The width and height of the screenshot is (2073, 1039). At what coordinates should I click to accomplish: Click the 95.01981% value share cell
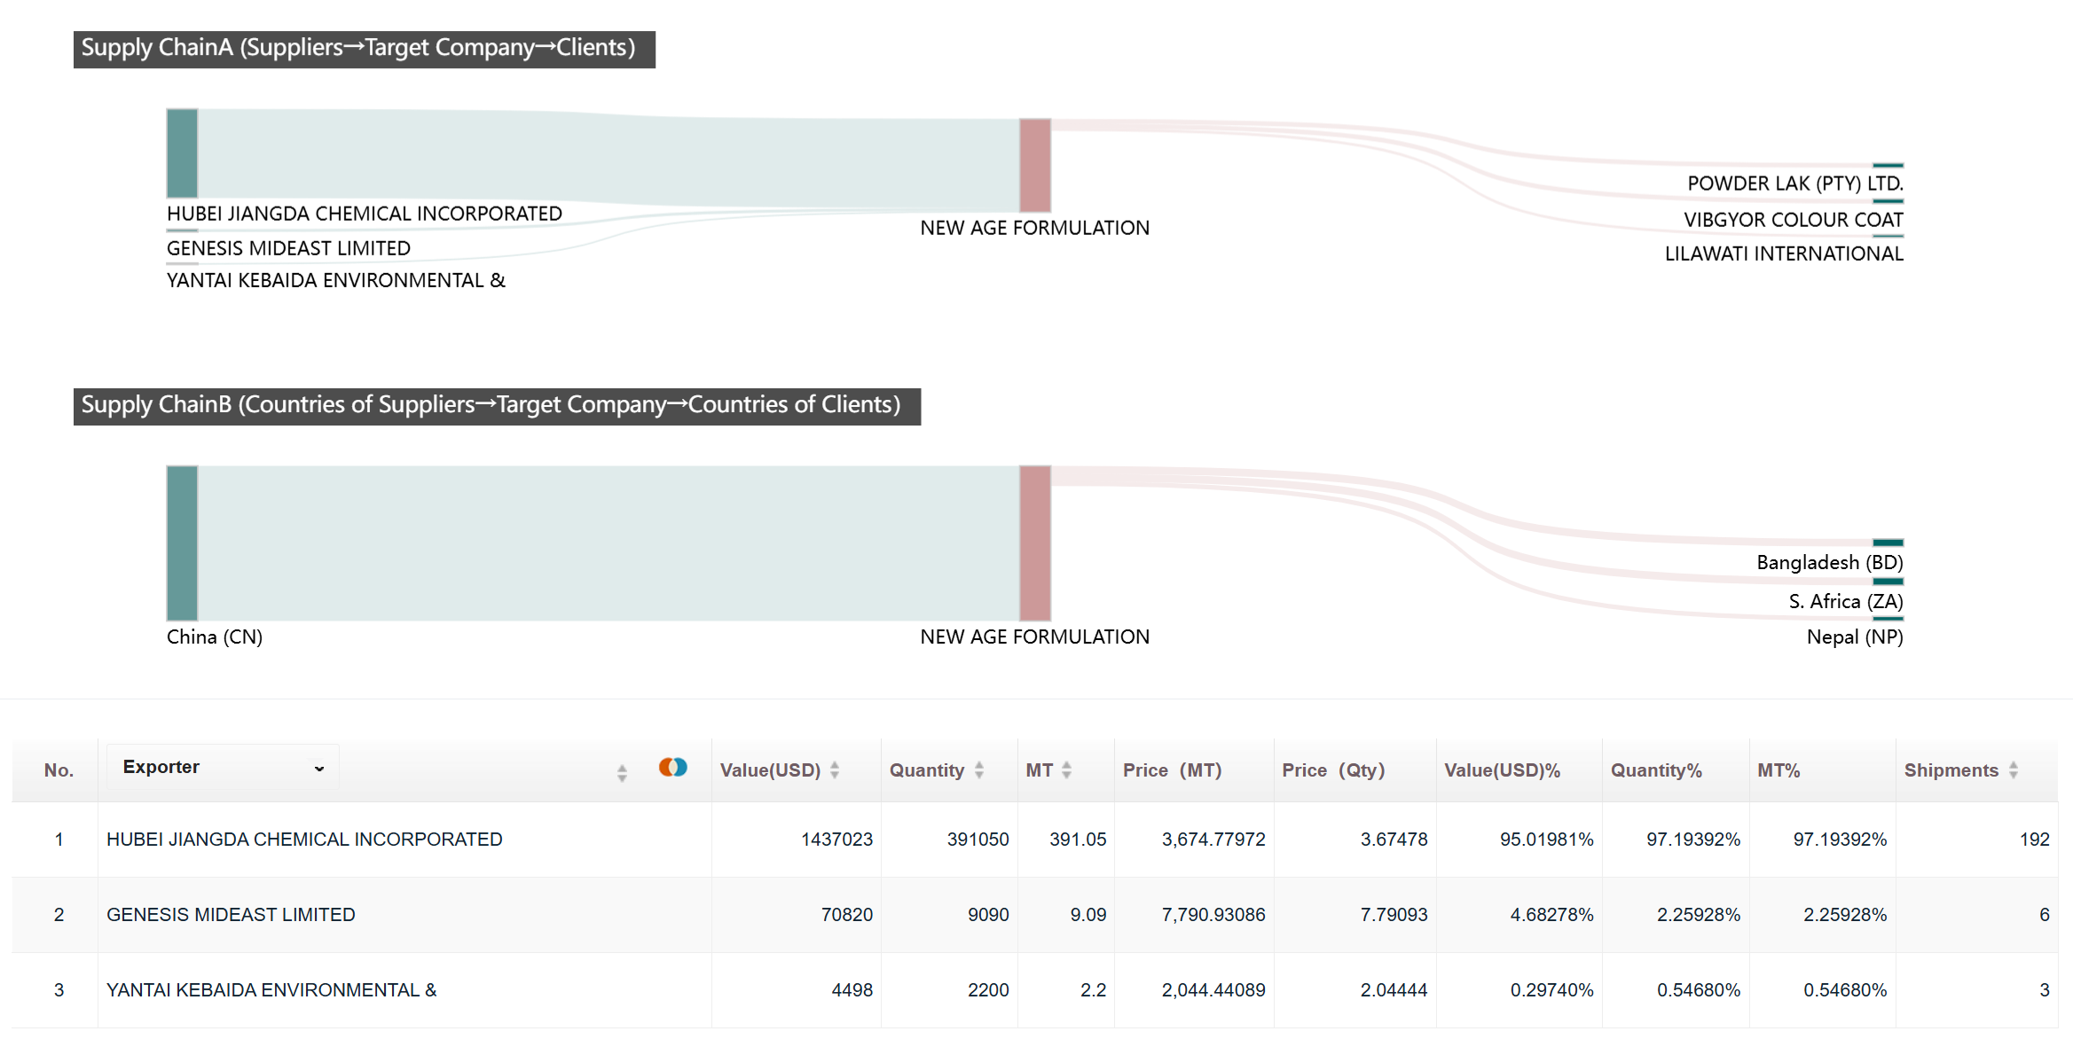[1547, 840]
